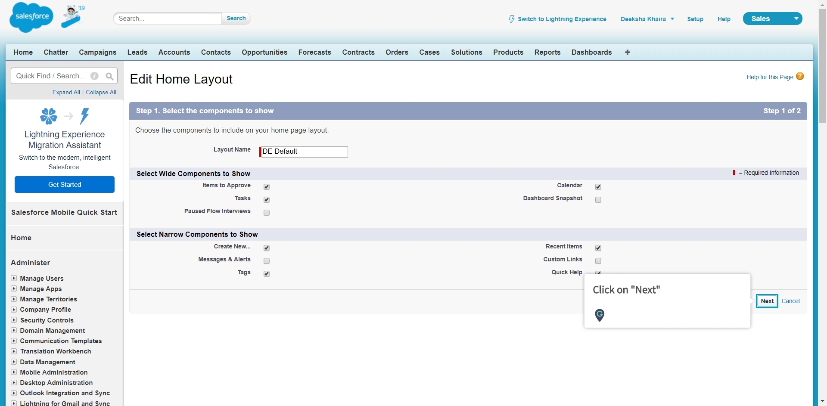The width and height of the screenshot is (827, 406).
Task: Click the Quick Find info icon
Action: click(94, 76)
